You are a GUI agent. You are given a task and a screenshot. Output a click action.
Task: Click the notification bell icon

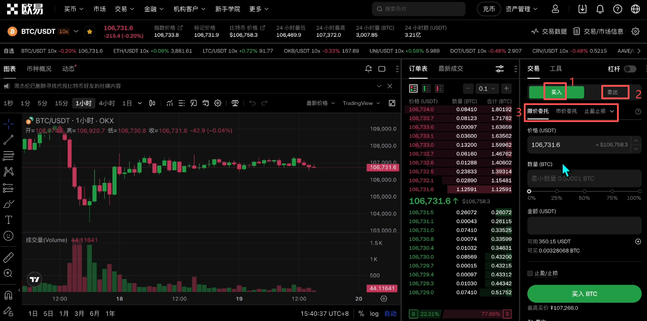tap(600, 9)
